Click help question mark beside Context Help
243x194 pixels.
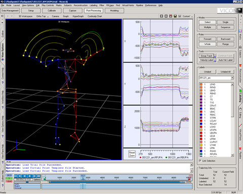coord(3,83)
